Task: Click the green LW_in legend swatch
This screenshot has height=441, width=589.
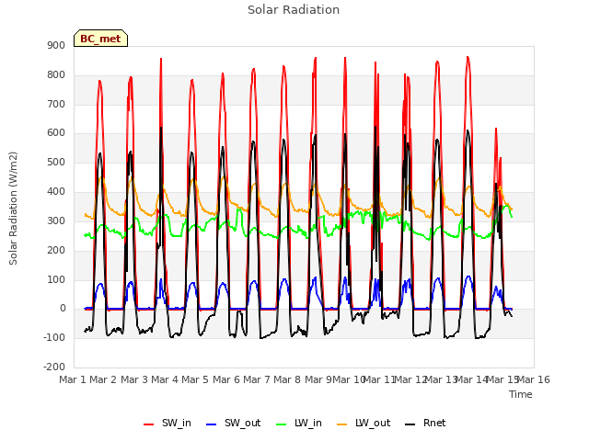Action: coord(282,424)
